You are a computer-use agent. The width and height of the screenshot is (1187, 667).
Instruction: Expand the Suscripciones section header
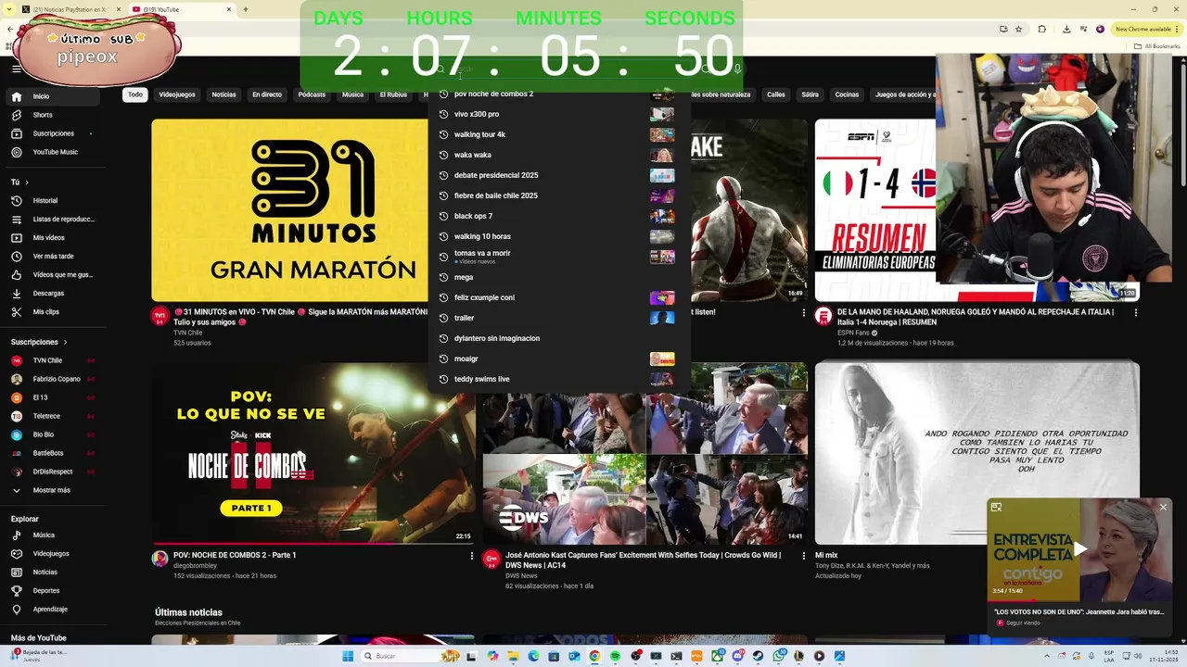[39, 342]
